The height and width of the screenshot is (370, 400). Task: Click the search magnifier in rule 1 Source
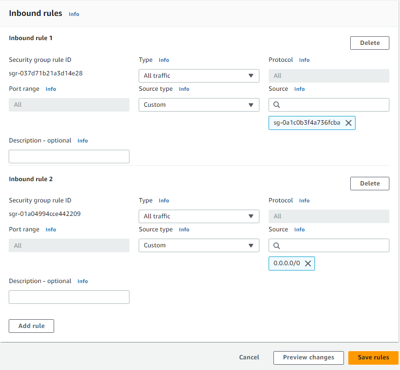click(x=276, y=104)
